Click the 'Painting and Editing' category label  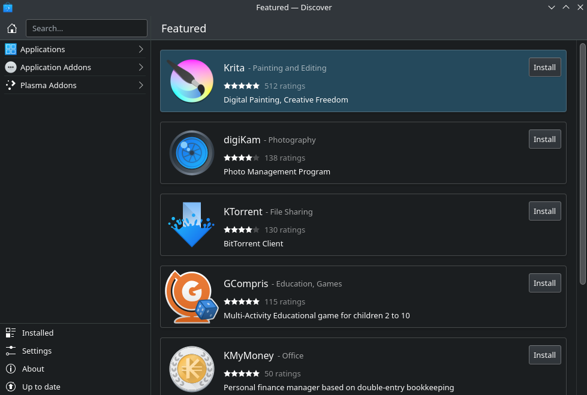[290, 68]
